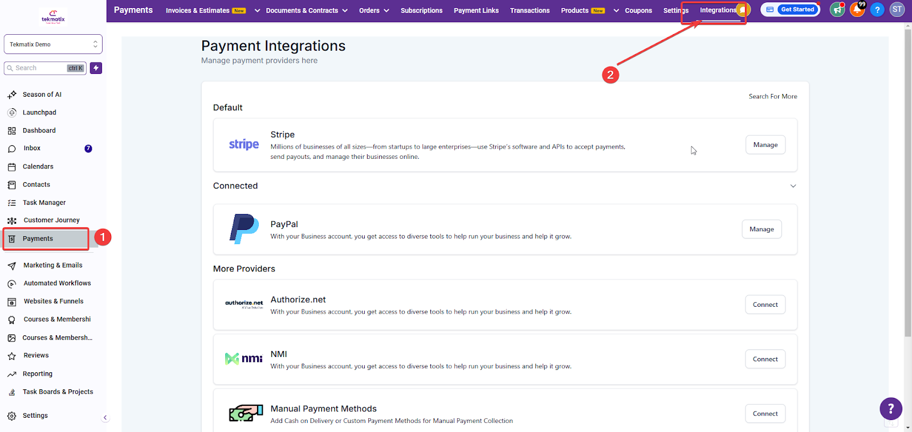Go to Subscriptions tab
Viewport: 912px width, 432px height.
(x=421, y=10)
